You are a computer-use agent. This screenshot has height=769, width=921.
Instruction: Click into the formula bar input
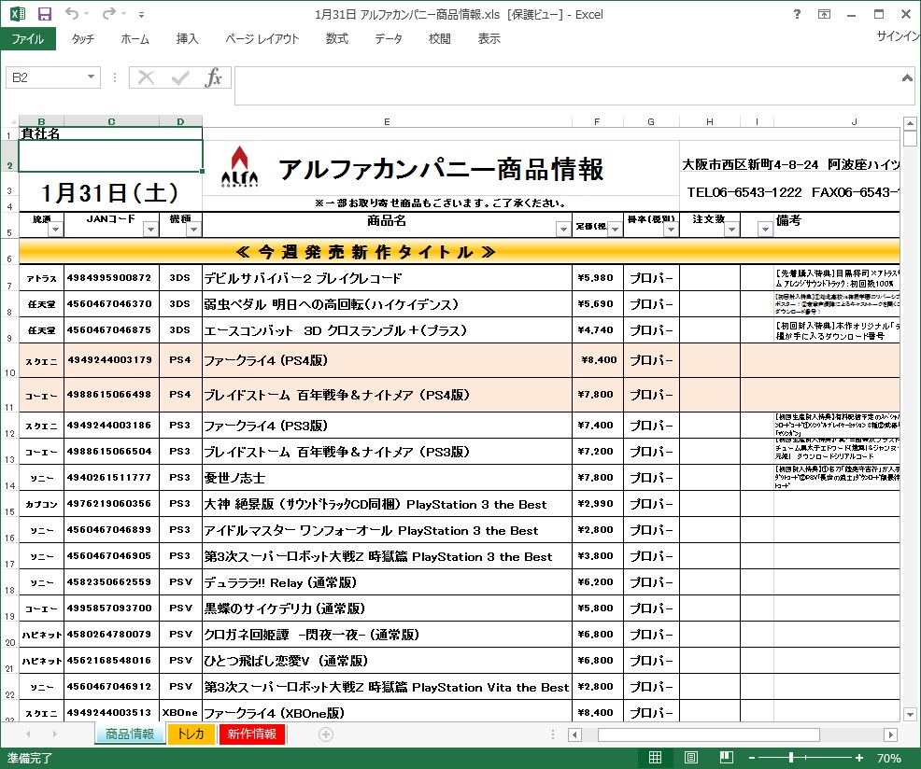click(567, 86)
